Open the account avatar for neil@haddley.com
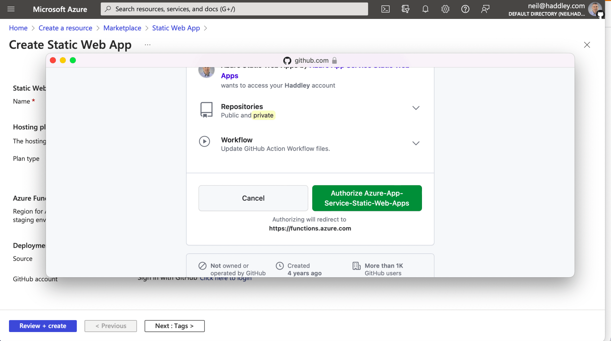The image size is (611, 341). 595,9
